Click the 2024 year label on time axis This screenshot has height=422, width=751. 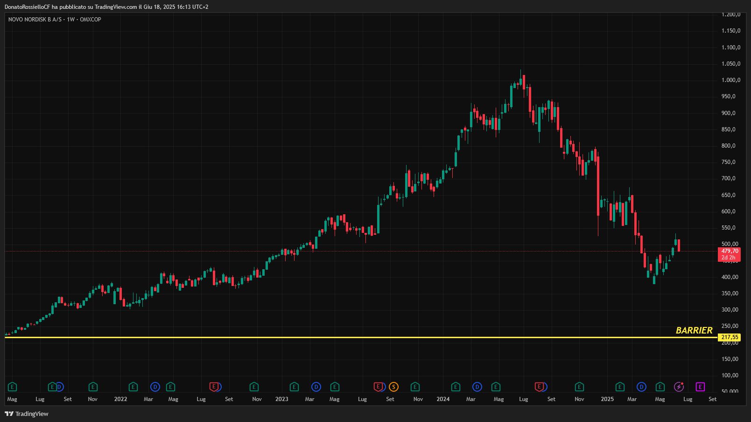[x=443, y=399]
